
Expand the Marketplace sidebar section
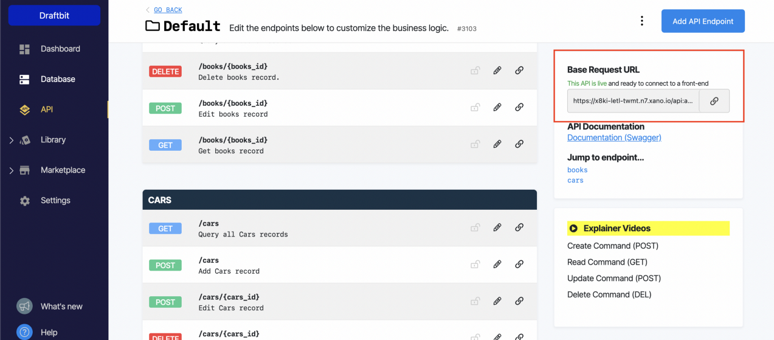[x=11, y=170]
